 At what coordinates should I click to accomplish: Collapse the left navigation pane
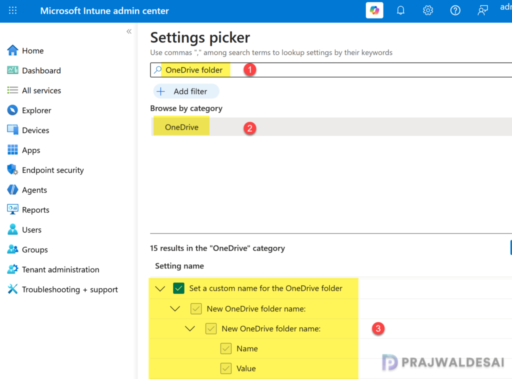tap(129, 31)
